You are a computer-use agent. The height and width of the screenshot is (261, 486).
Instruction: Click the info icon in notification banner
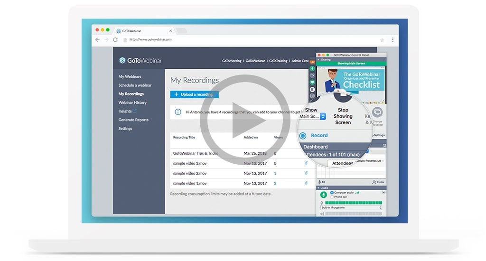pos(178,112)
